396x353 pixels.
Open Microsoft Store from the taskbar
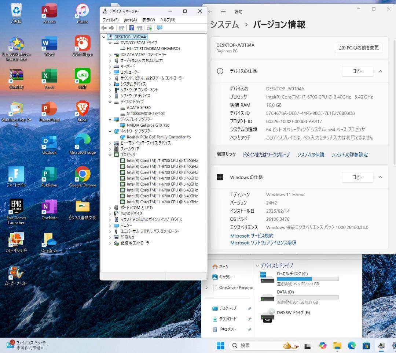[x=366, y=346]
